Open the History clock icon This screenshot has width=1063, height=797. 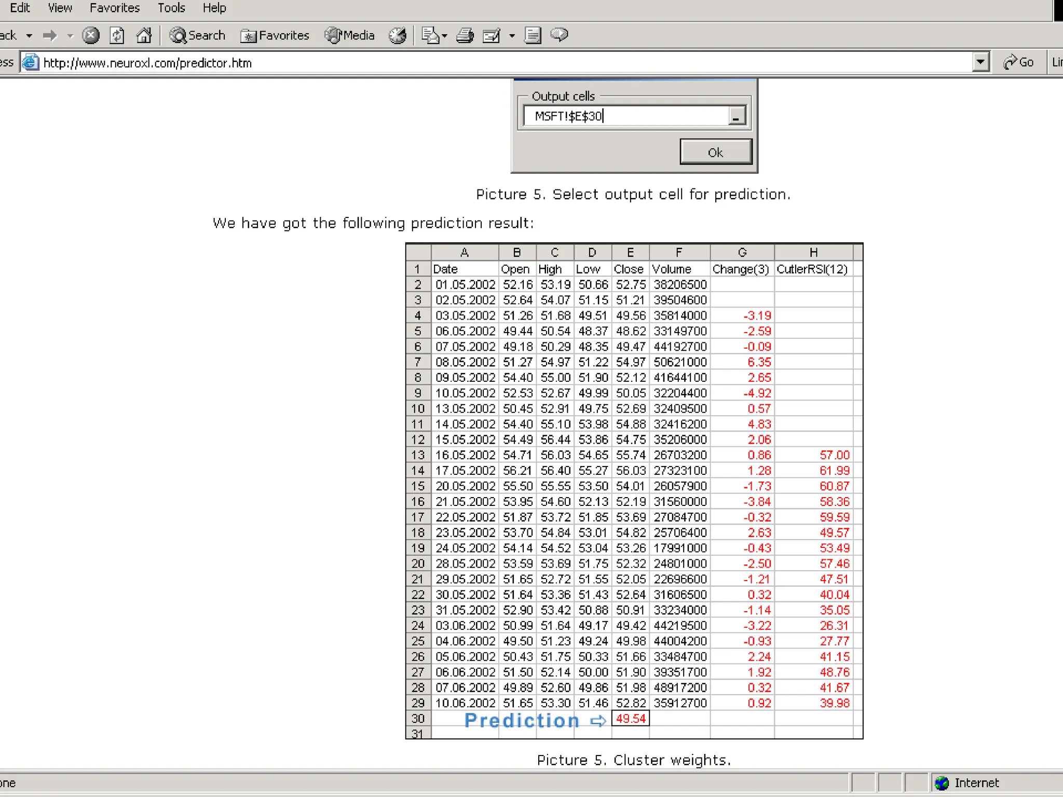click(398, 35)
